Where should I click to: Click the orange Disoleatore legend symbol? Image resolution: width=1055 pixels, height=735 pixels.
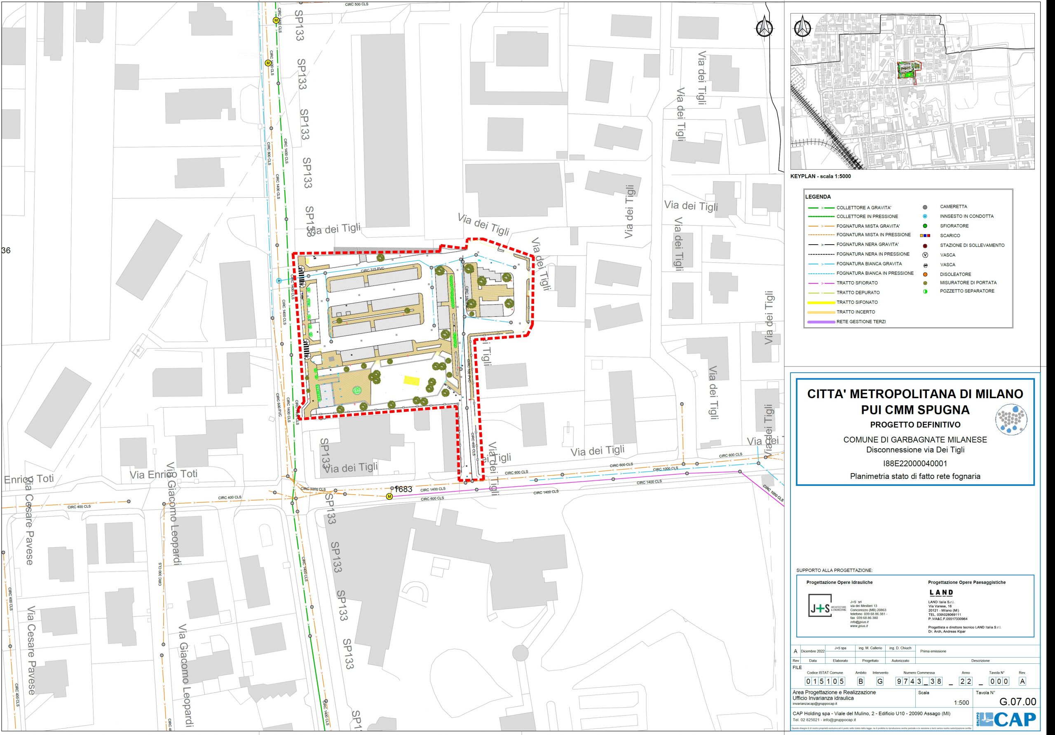click(925, 275)
